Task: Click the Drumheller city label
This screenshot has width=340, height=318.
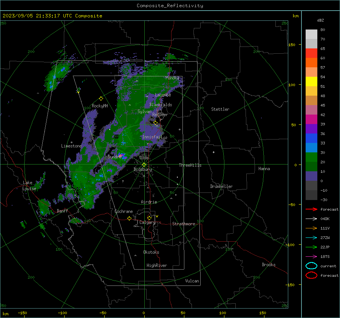Action: click(221, 186)
